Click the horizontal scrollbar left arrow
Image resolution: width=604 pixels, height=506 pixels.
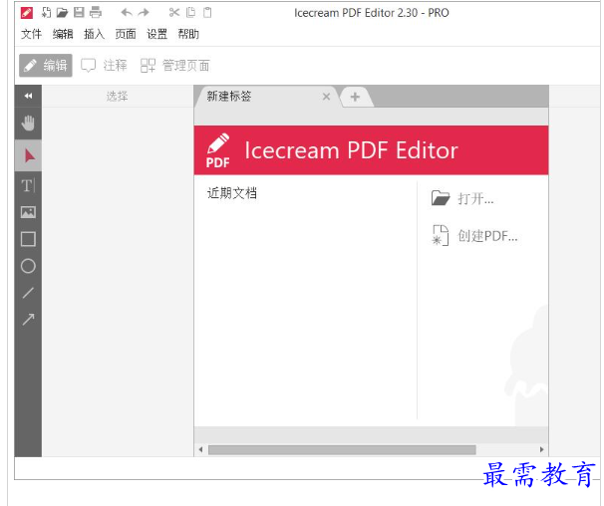pyautogui.click(x=200, y=449)
